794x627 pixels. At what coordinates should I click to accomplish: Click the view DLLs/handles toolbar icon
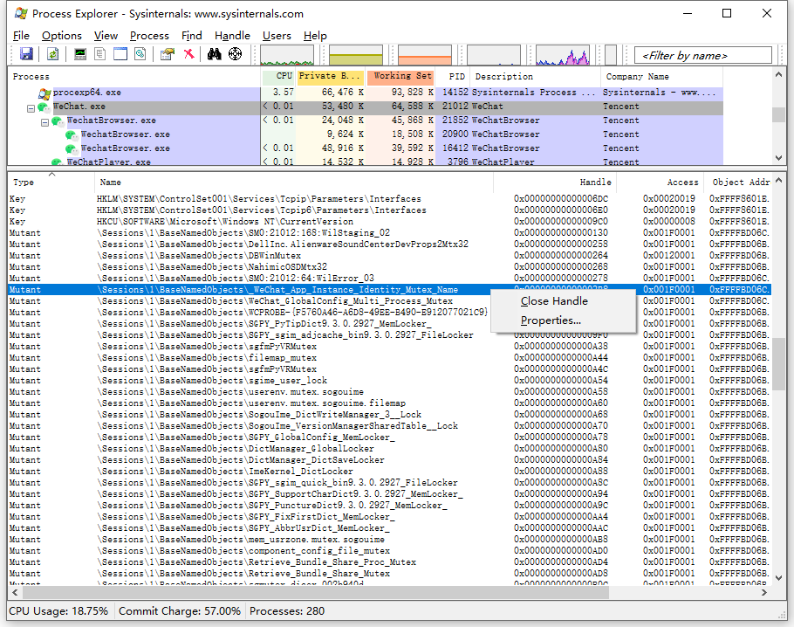coord(140,54)
